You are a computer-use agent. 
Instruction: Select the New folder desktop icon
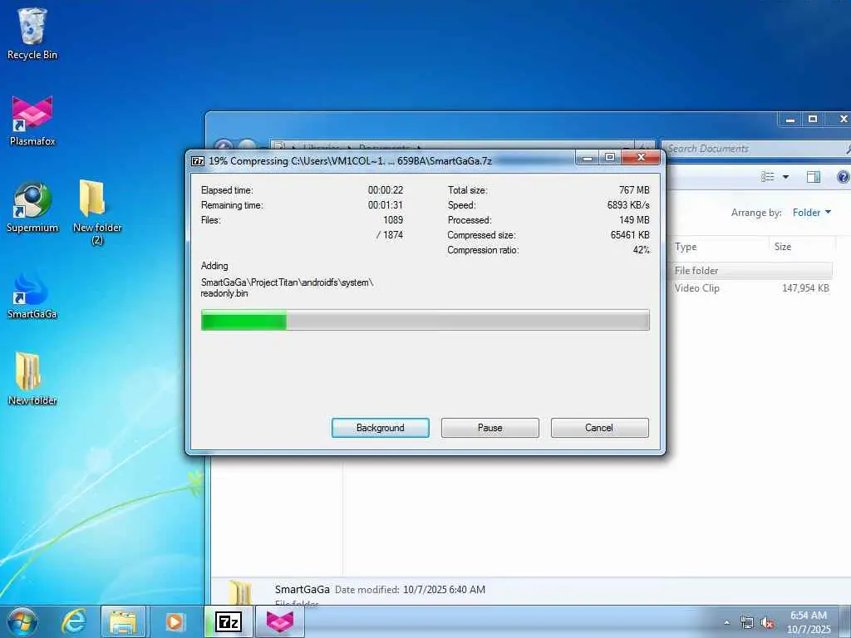32,379
